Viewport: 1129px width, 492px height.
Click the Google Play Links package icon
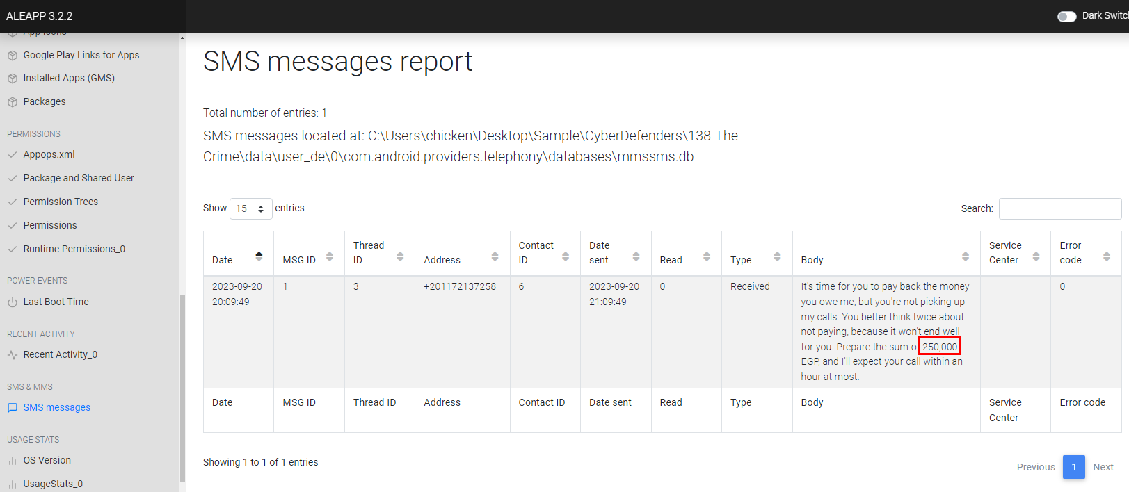tap(13, 56)
